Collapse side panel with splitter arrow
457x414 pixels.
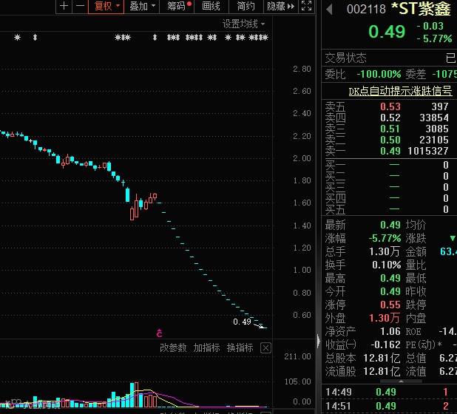[x=318, y=341]
